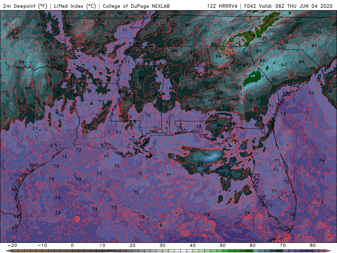Click the '63' dewpoint value on the map
Viewport: 337px width, 253px height.
coord(259,51)
